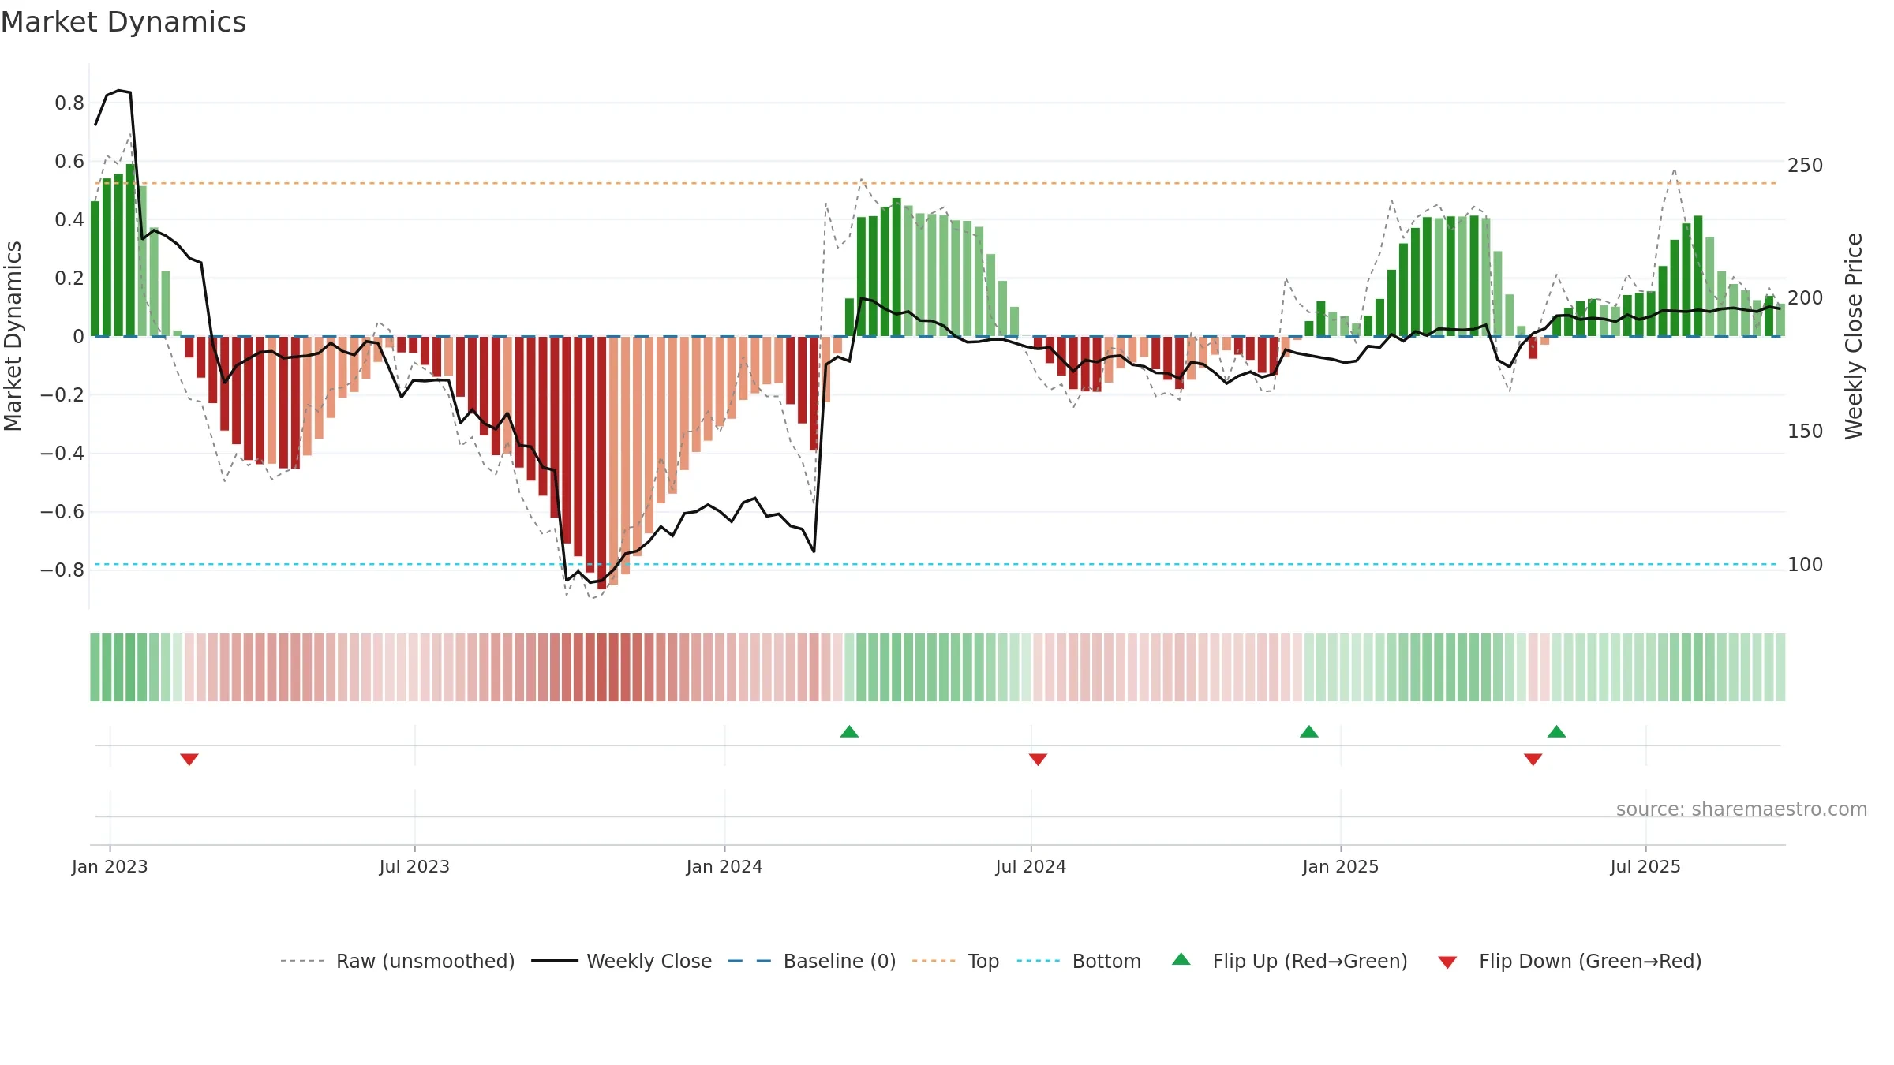Toggle the Weekly Close legend entry

tap(622, 961)
